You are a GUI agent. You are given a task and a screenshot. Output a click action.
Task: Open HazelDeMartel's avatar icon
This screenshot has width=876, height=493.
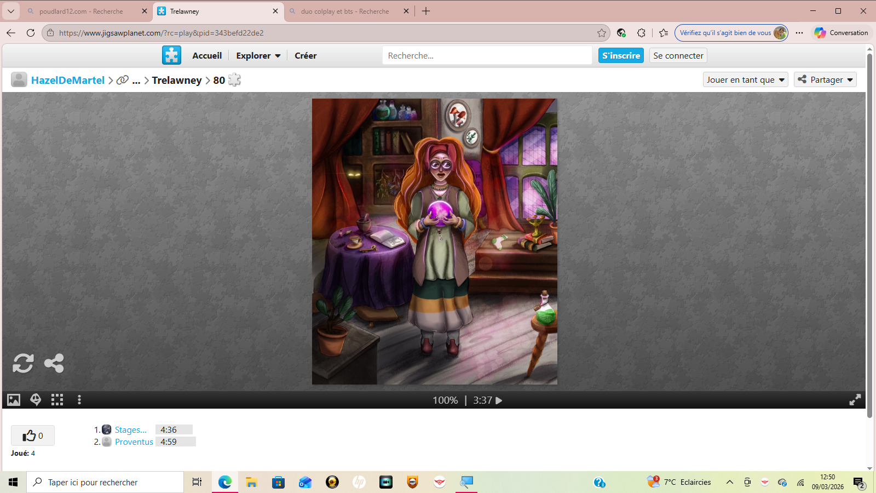[19, 80]
